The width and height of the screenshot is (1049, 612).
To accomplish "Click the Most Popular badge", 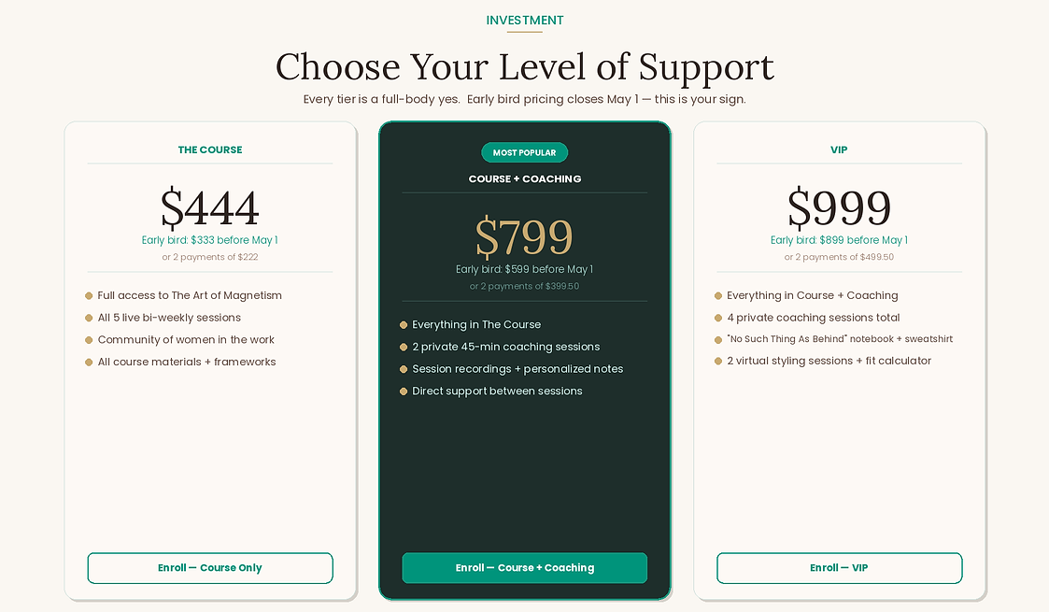I will (524, 152).
